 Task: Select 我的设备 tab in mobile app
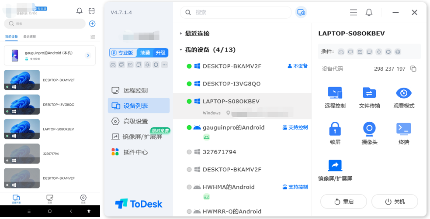[x=11, y=36]
